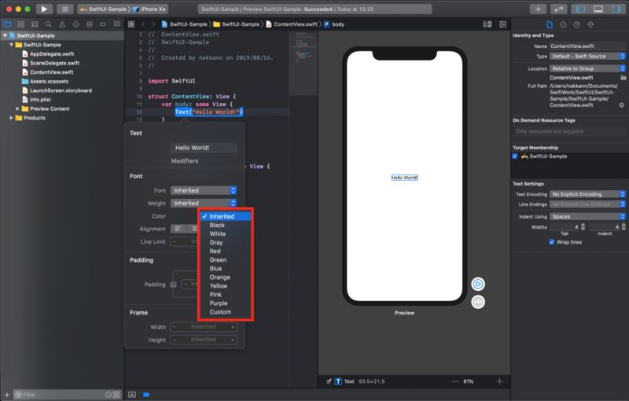Open the Report navigator speech bubble icon
This screenshot has height=401, width=629.
[x=116, y=24]
